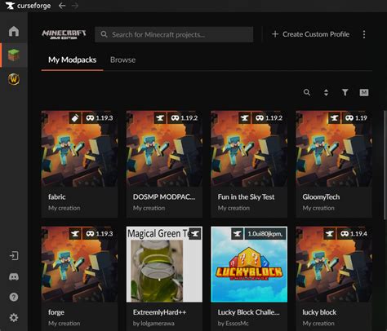This screenshot has height=331, width=387.
Task: Click the CurseForge logo in title bar
Action: [x=28, y=6]
